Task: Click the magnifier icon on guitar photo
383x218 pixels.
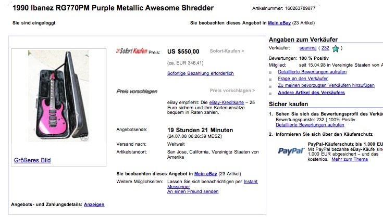Action: coord(85,138)
